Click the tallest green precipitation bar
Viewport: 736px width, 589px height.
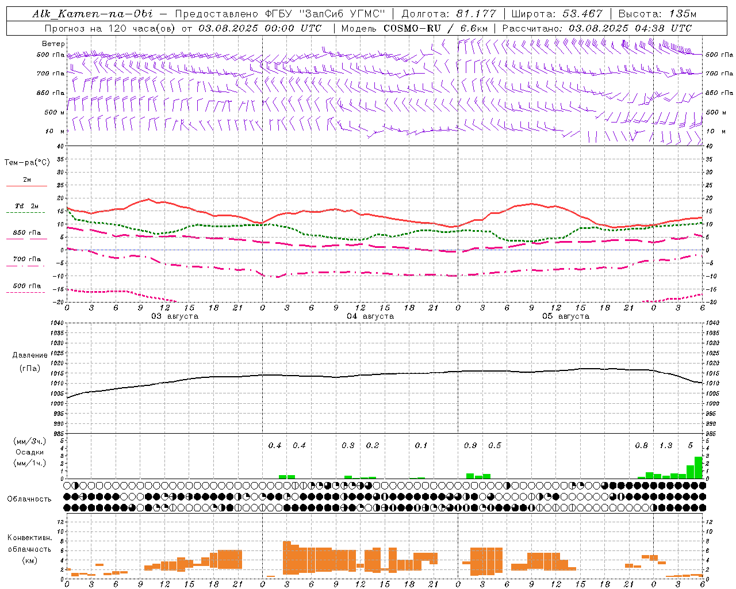[699, 467]
